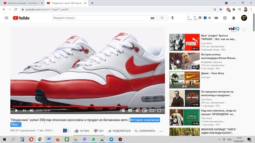Seek on the video progress bar
This screenshot has width=255, height=143.
tap(88, 107)
